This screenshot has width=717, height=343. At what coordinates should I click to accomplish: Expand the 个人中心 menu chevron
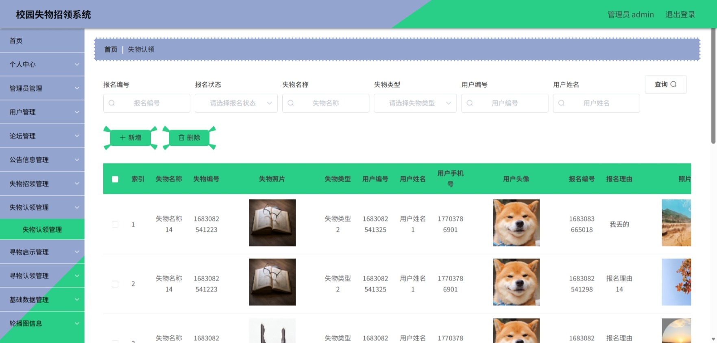[x=77, y=64]
